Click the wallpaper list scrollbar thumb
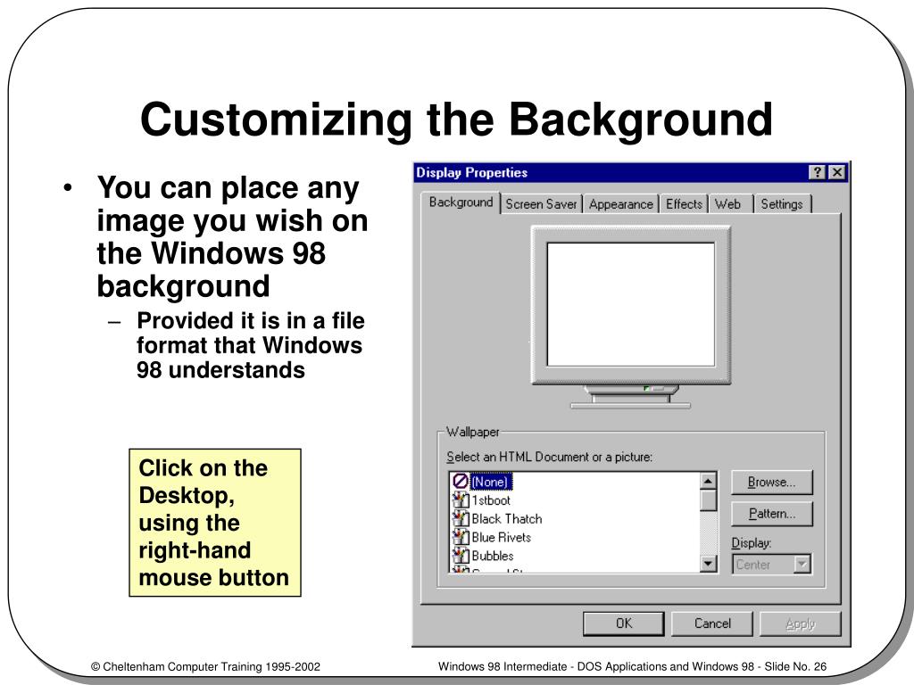The width and height of the screenshot is (914, 685). [x=708, y=500]
